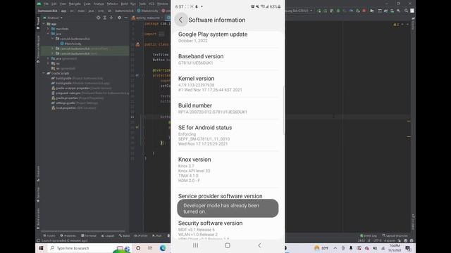This screenshot has width=451, height=253.
Task: Switch to the activity_main.xml editor tab
Action: [146, 18]
